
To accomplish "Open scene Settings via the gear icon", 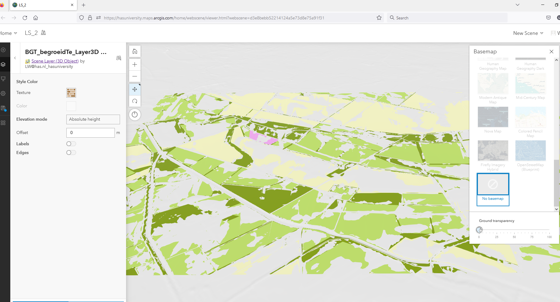I will click(3, 93).
